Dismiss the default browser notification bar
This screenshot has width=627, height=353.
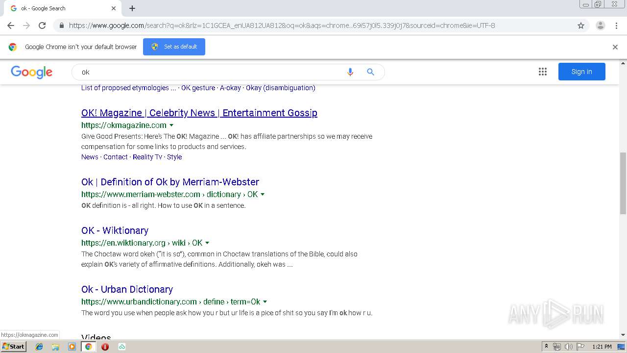pos(615,47)
